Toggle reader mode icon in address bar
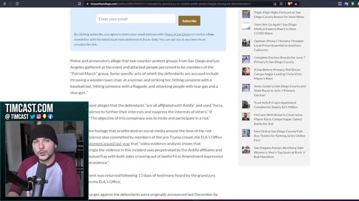The width and height of the screenshot is (359, 201). (282, 4)
